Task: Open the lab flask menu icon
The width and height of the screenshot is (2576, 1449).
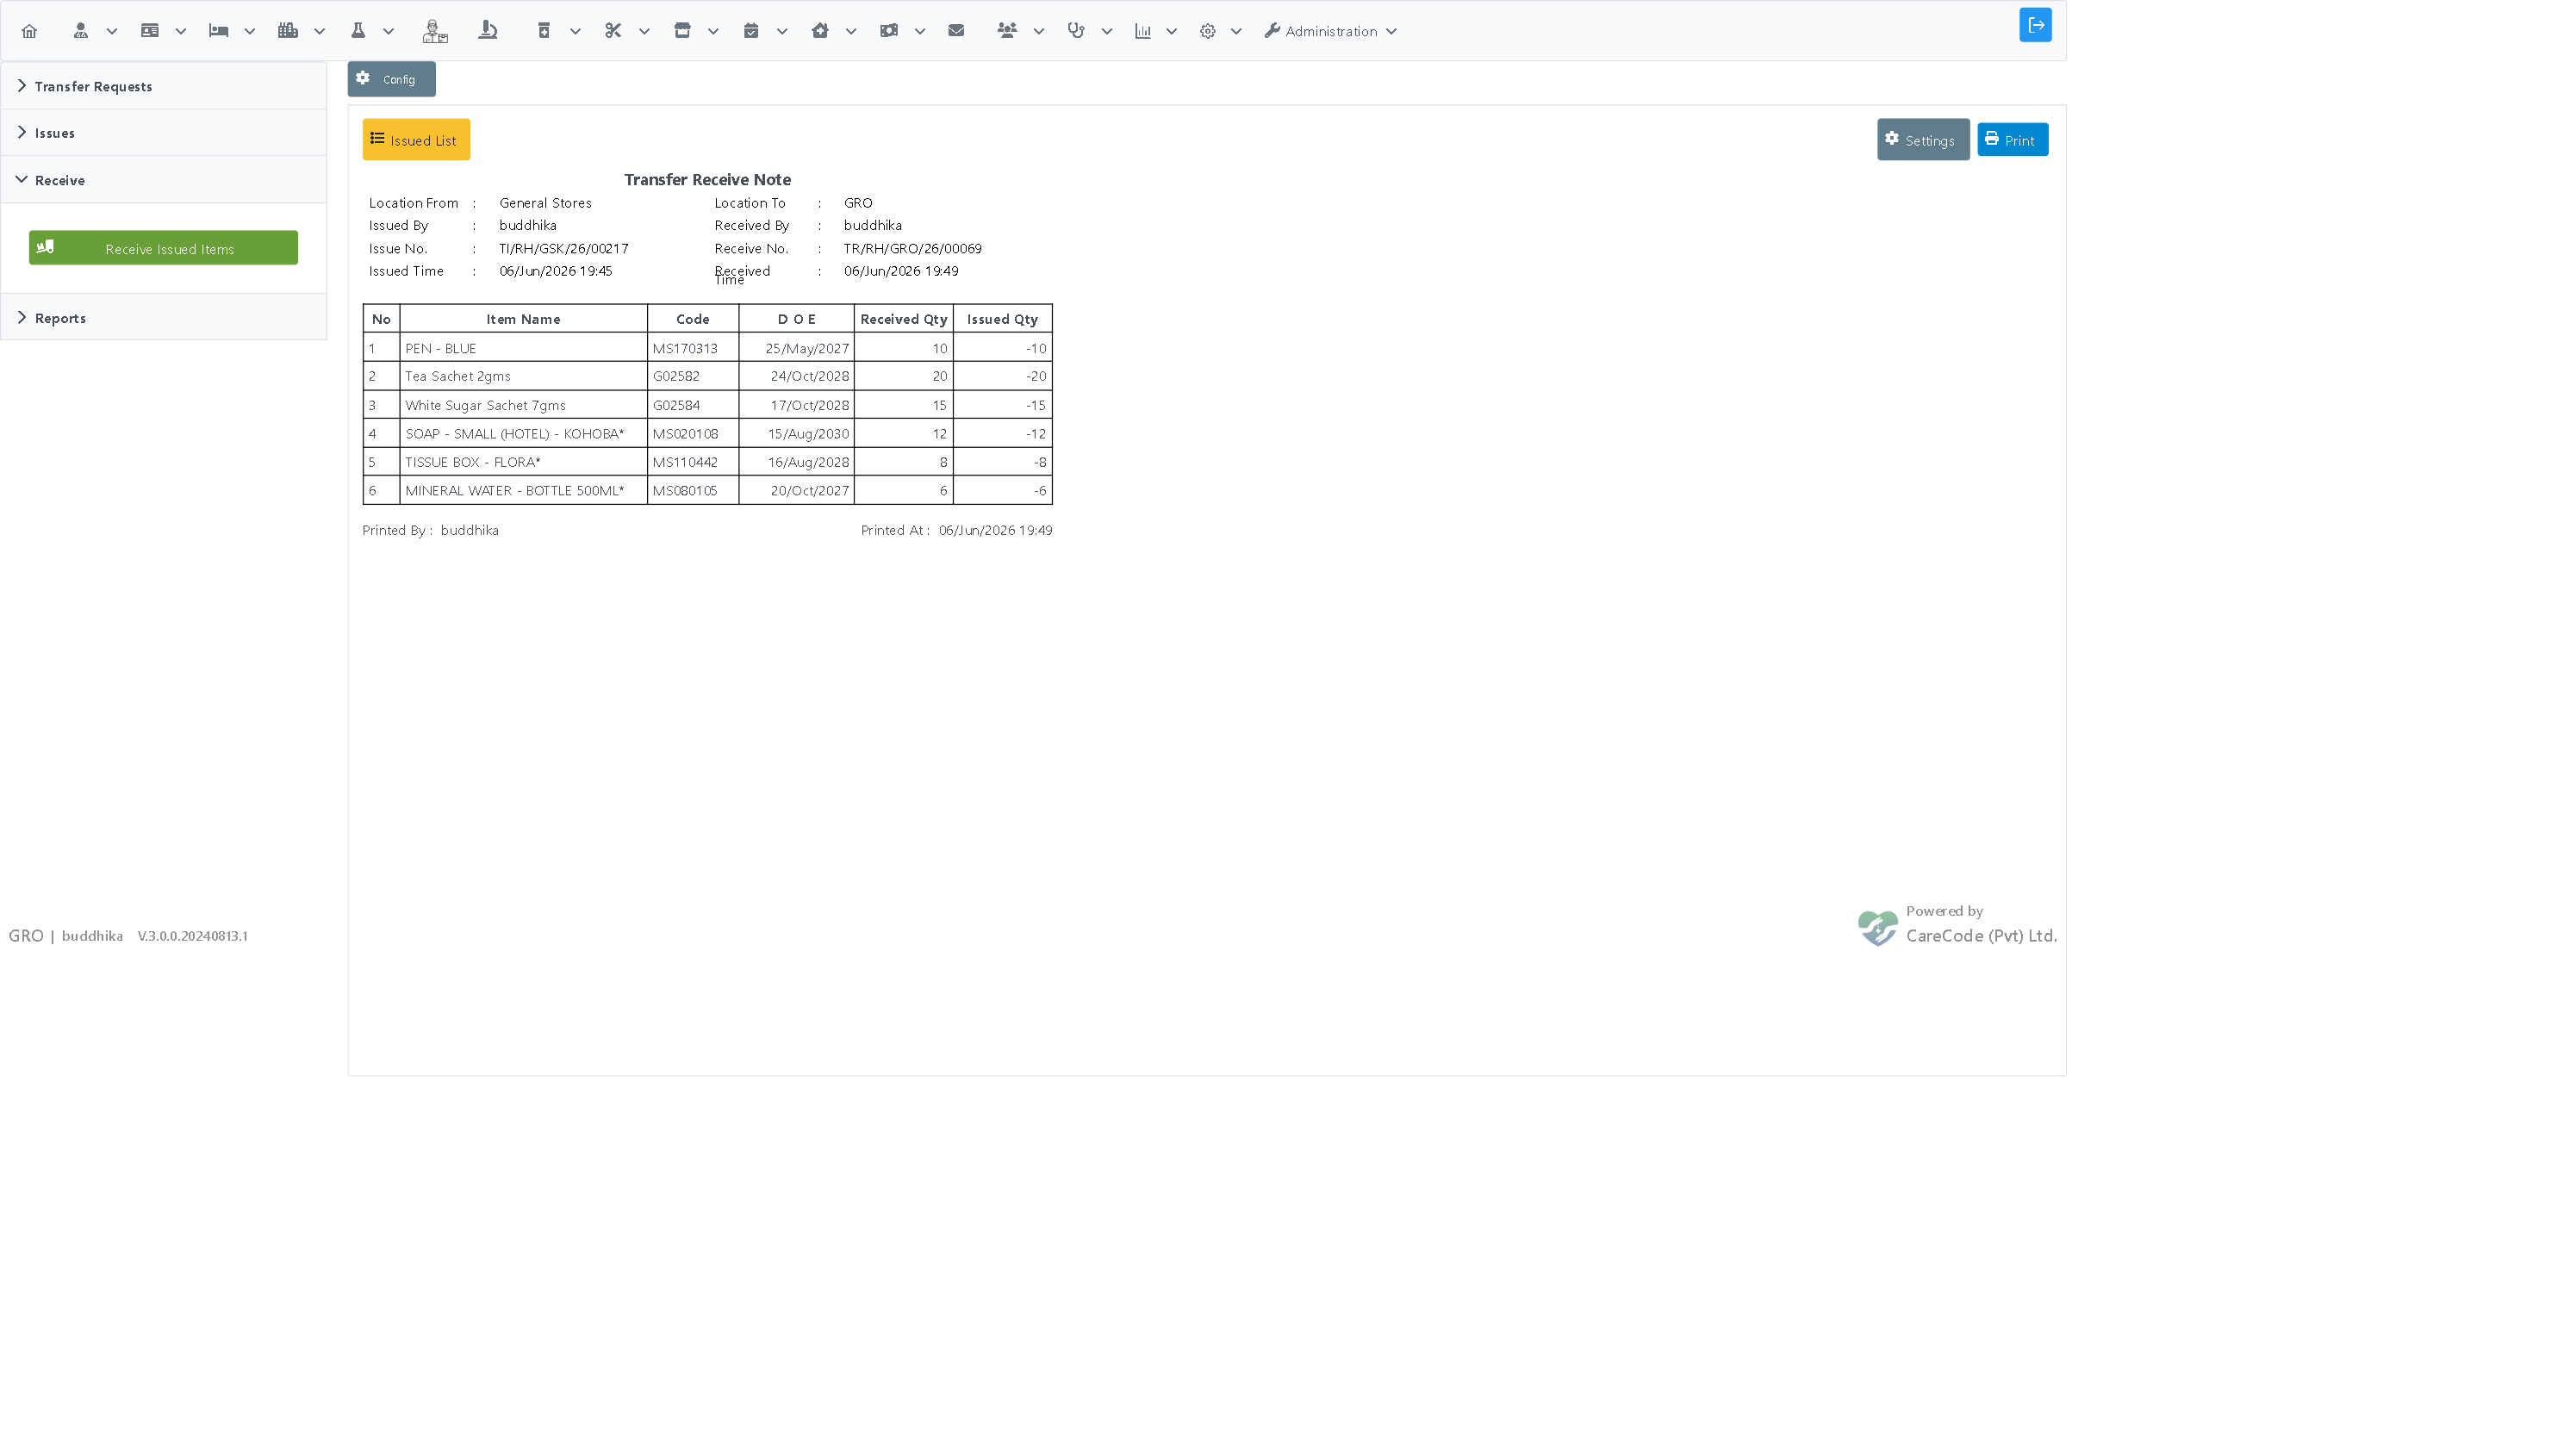Action: 358,31
